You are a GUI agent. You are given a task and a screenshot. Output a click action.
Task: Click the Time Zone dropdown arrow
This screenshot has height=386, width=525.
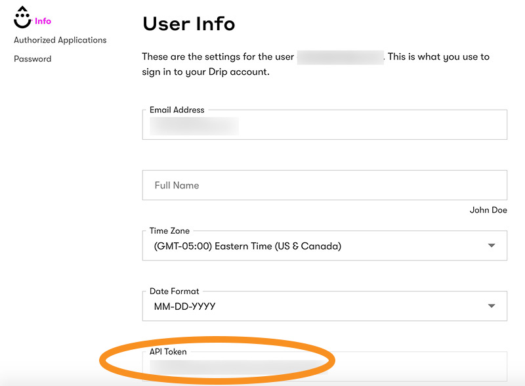coord(492,246)
